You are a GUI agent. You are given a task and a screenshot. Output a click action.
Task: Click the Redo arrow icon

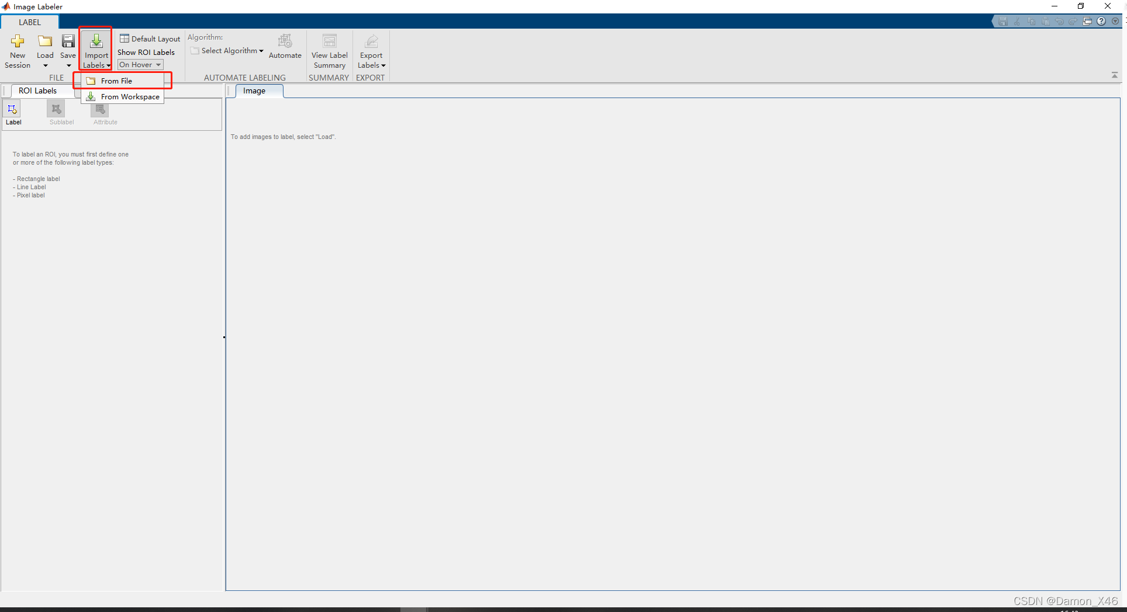coord(1073,22)
